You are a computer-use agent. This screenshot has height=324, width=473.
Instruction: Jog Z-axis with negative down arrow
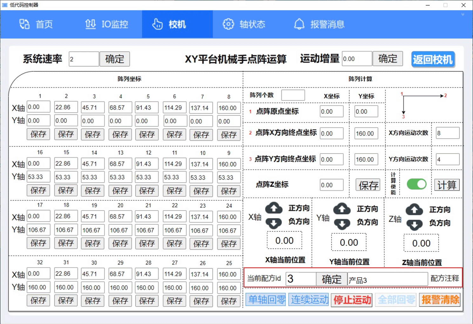pyautogui.click(x=414, y=224)
